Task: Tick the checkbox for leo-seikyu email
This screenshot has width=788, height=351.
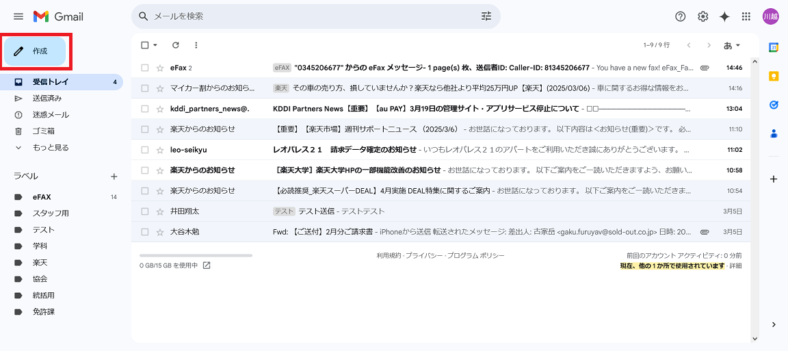Action: coord(144,150)
